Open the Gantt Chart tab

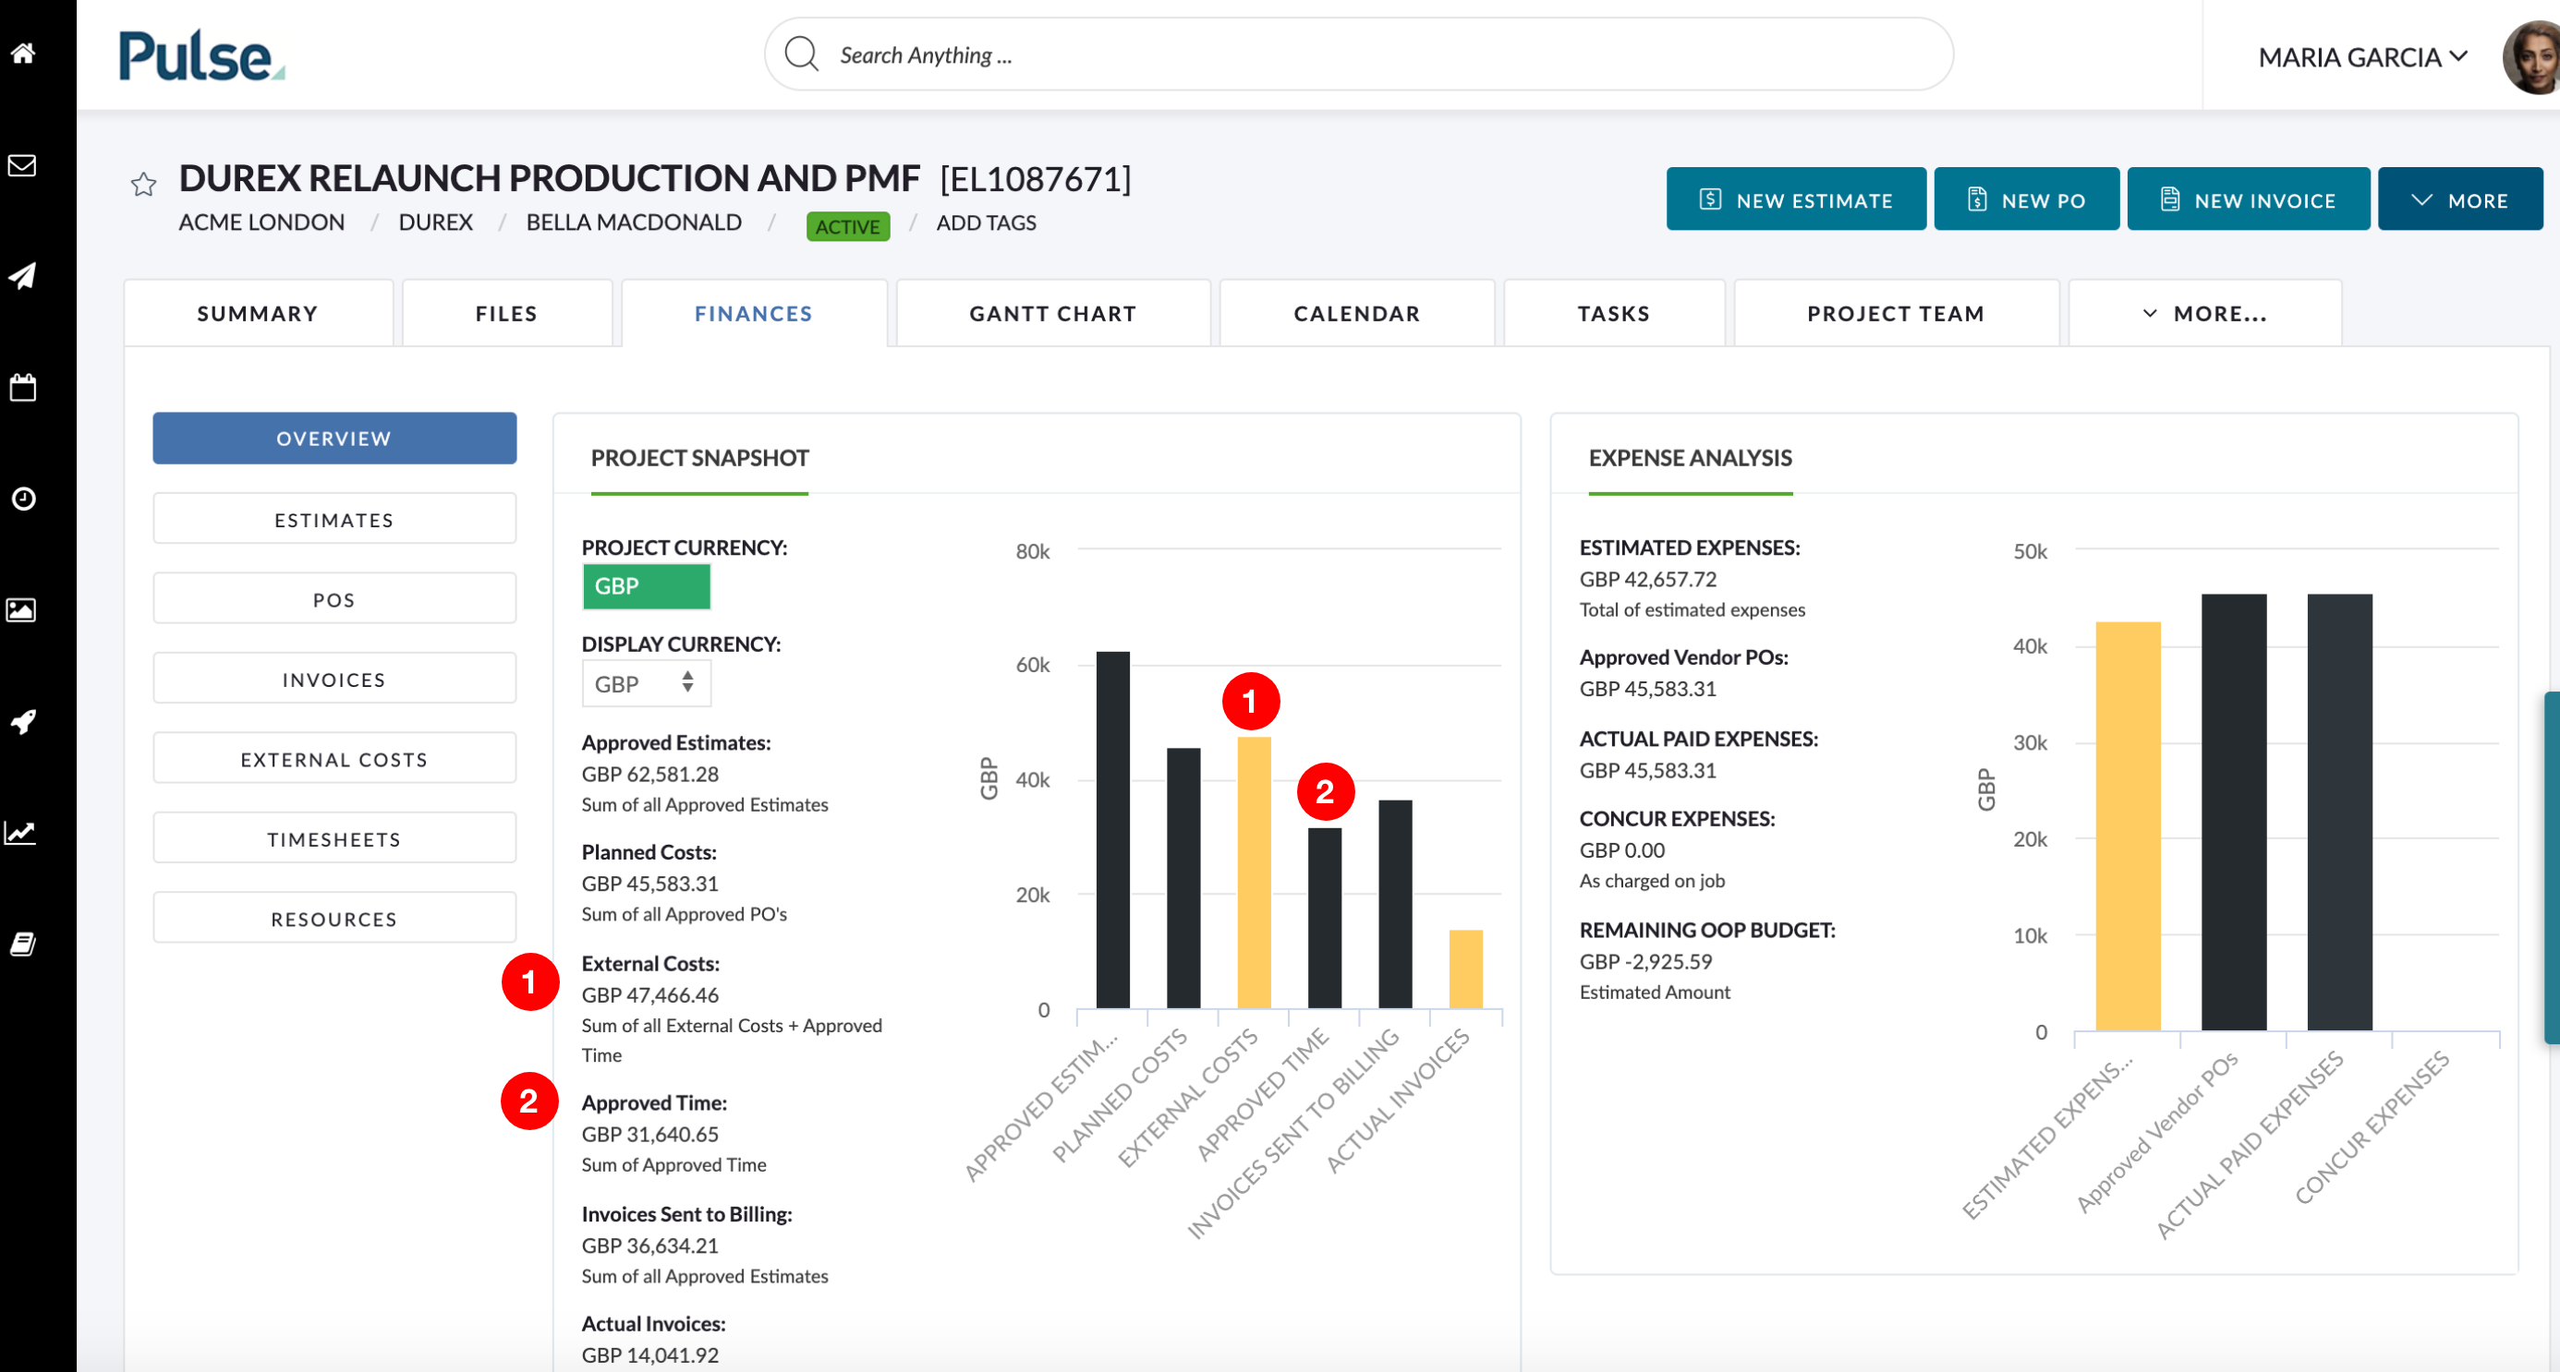coord(1052,314)
